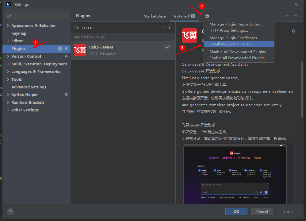This screenshot has height=221, width=306.
Task: Click the update count badge on Plugins row
Action: click(60, 48)
